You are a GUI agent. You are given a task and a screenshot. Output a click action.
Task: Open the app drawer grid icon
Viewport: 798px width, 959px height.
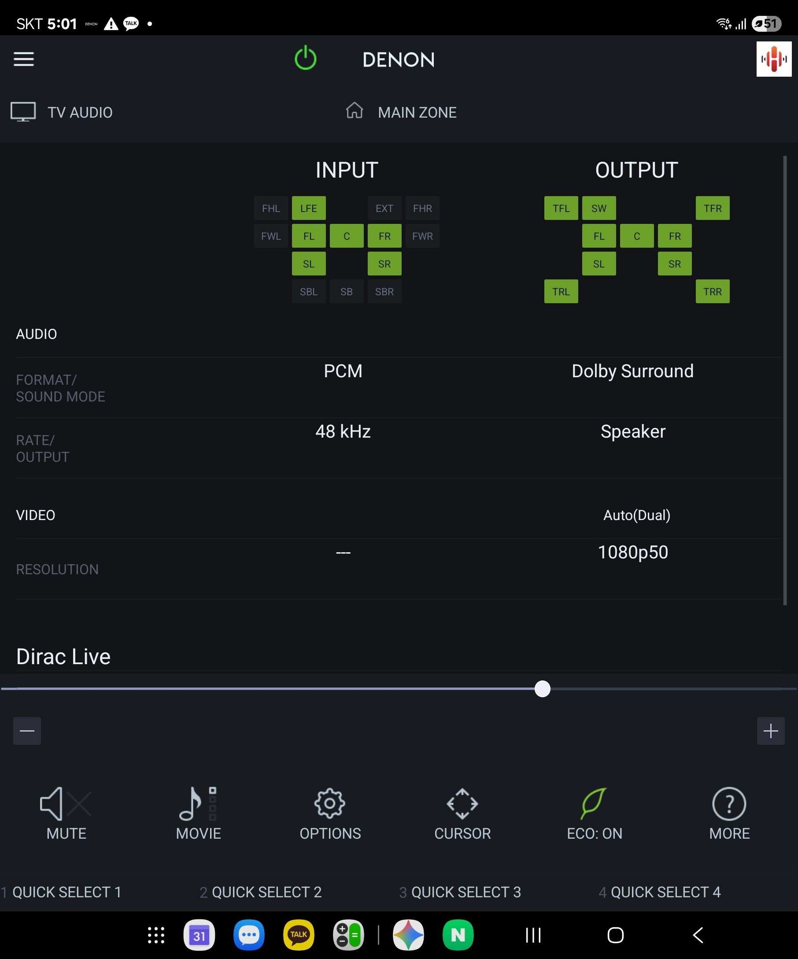click(156, 935)
